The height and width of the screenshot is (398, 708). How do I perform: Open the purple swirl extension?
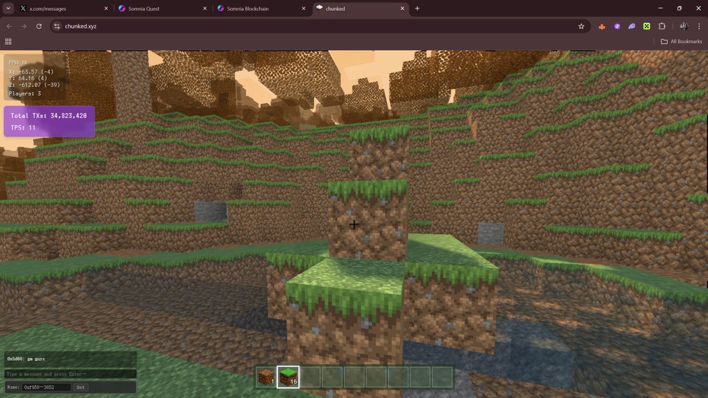click(x=617, y=26)
